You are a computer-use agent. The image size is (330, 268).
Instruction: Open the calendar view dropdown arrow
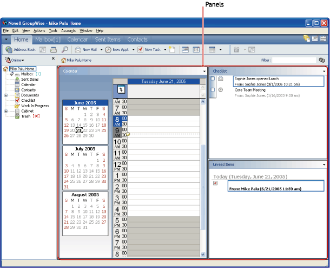220,50
